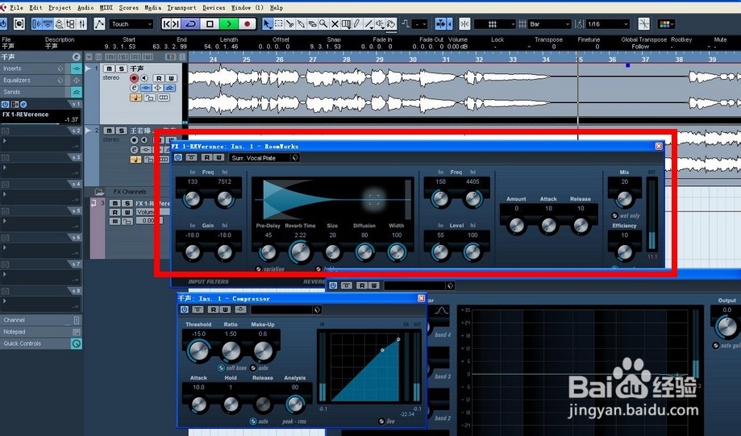This screenshot has width=741, height=436.
Task: Open Edit Channel Settings on track 1
Action: tap(134, 88)
